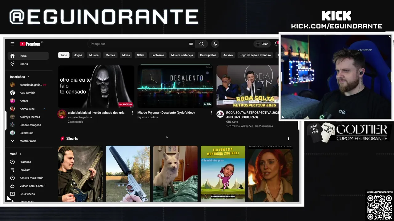Click the Audreyll Memes channel avatar
The height and width of the screenshot is (221, 394).
pos(12,117)
